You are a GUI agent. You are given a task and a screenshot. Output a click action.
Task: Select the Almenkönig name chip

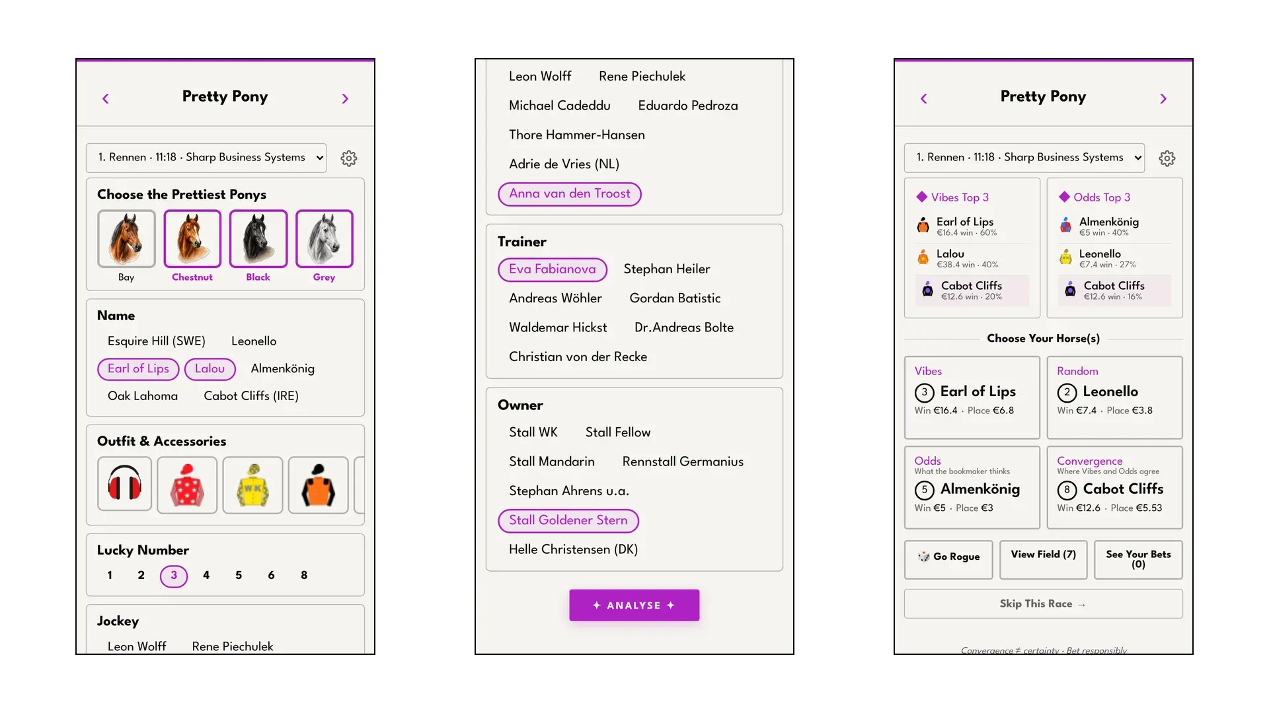282,369
